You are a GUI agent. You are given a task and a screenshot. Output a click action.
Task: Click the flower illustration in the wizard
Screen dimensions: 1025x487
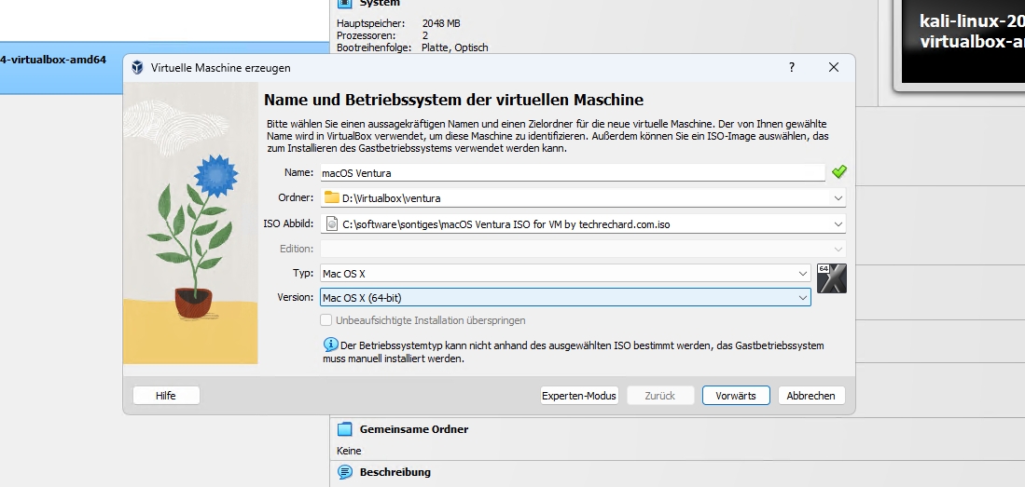191,223
